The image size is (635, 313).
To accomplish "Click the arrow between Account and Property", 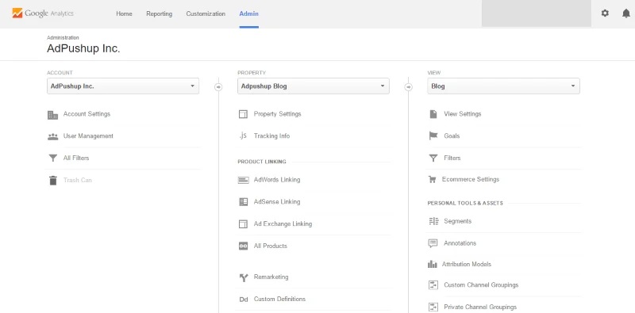I will pos(218,86).
